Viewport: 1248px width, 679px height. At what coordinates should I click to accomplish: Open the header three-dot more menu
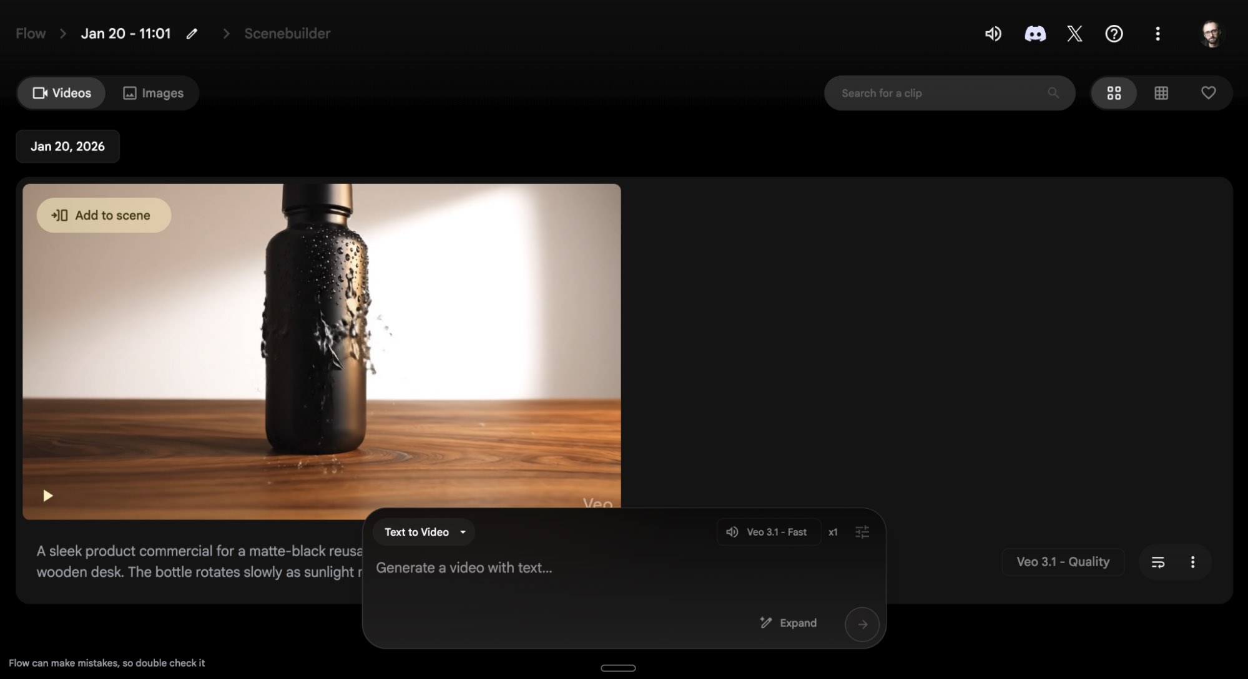pyautogui.click(x=1157, y=34)
